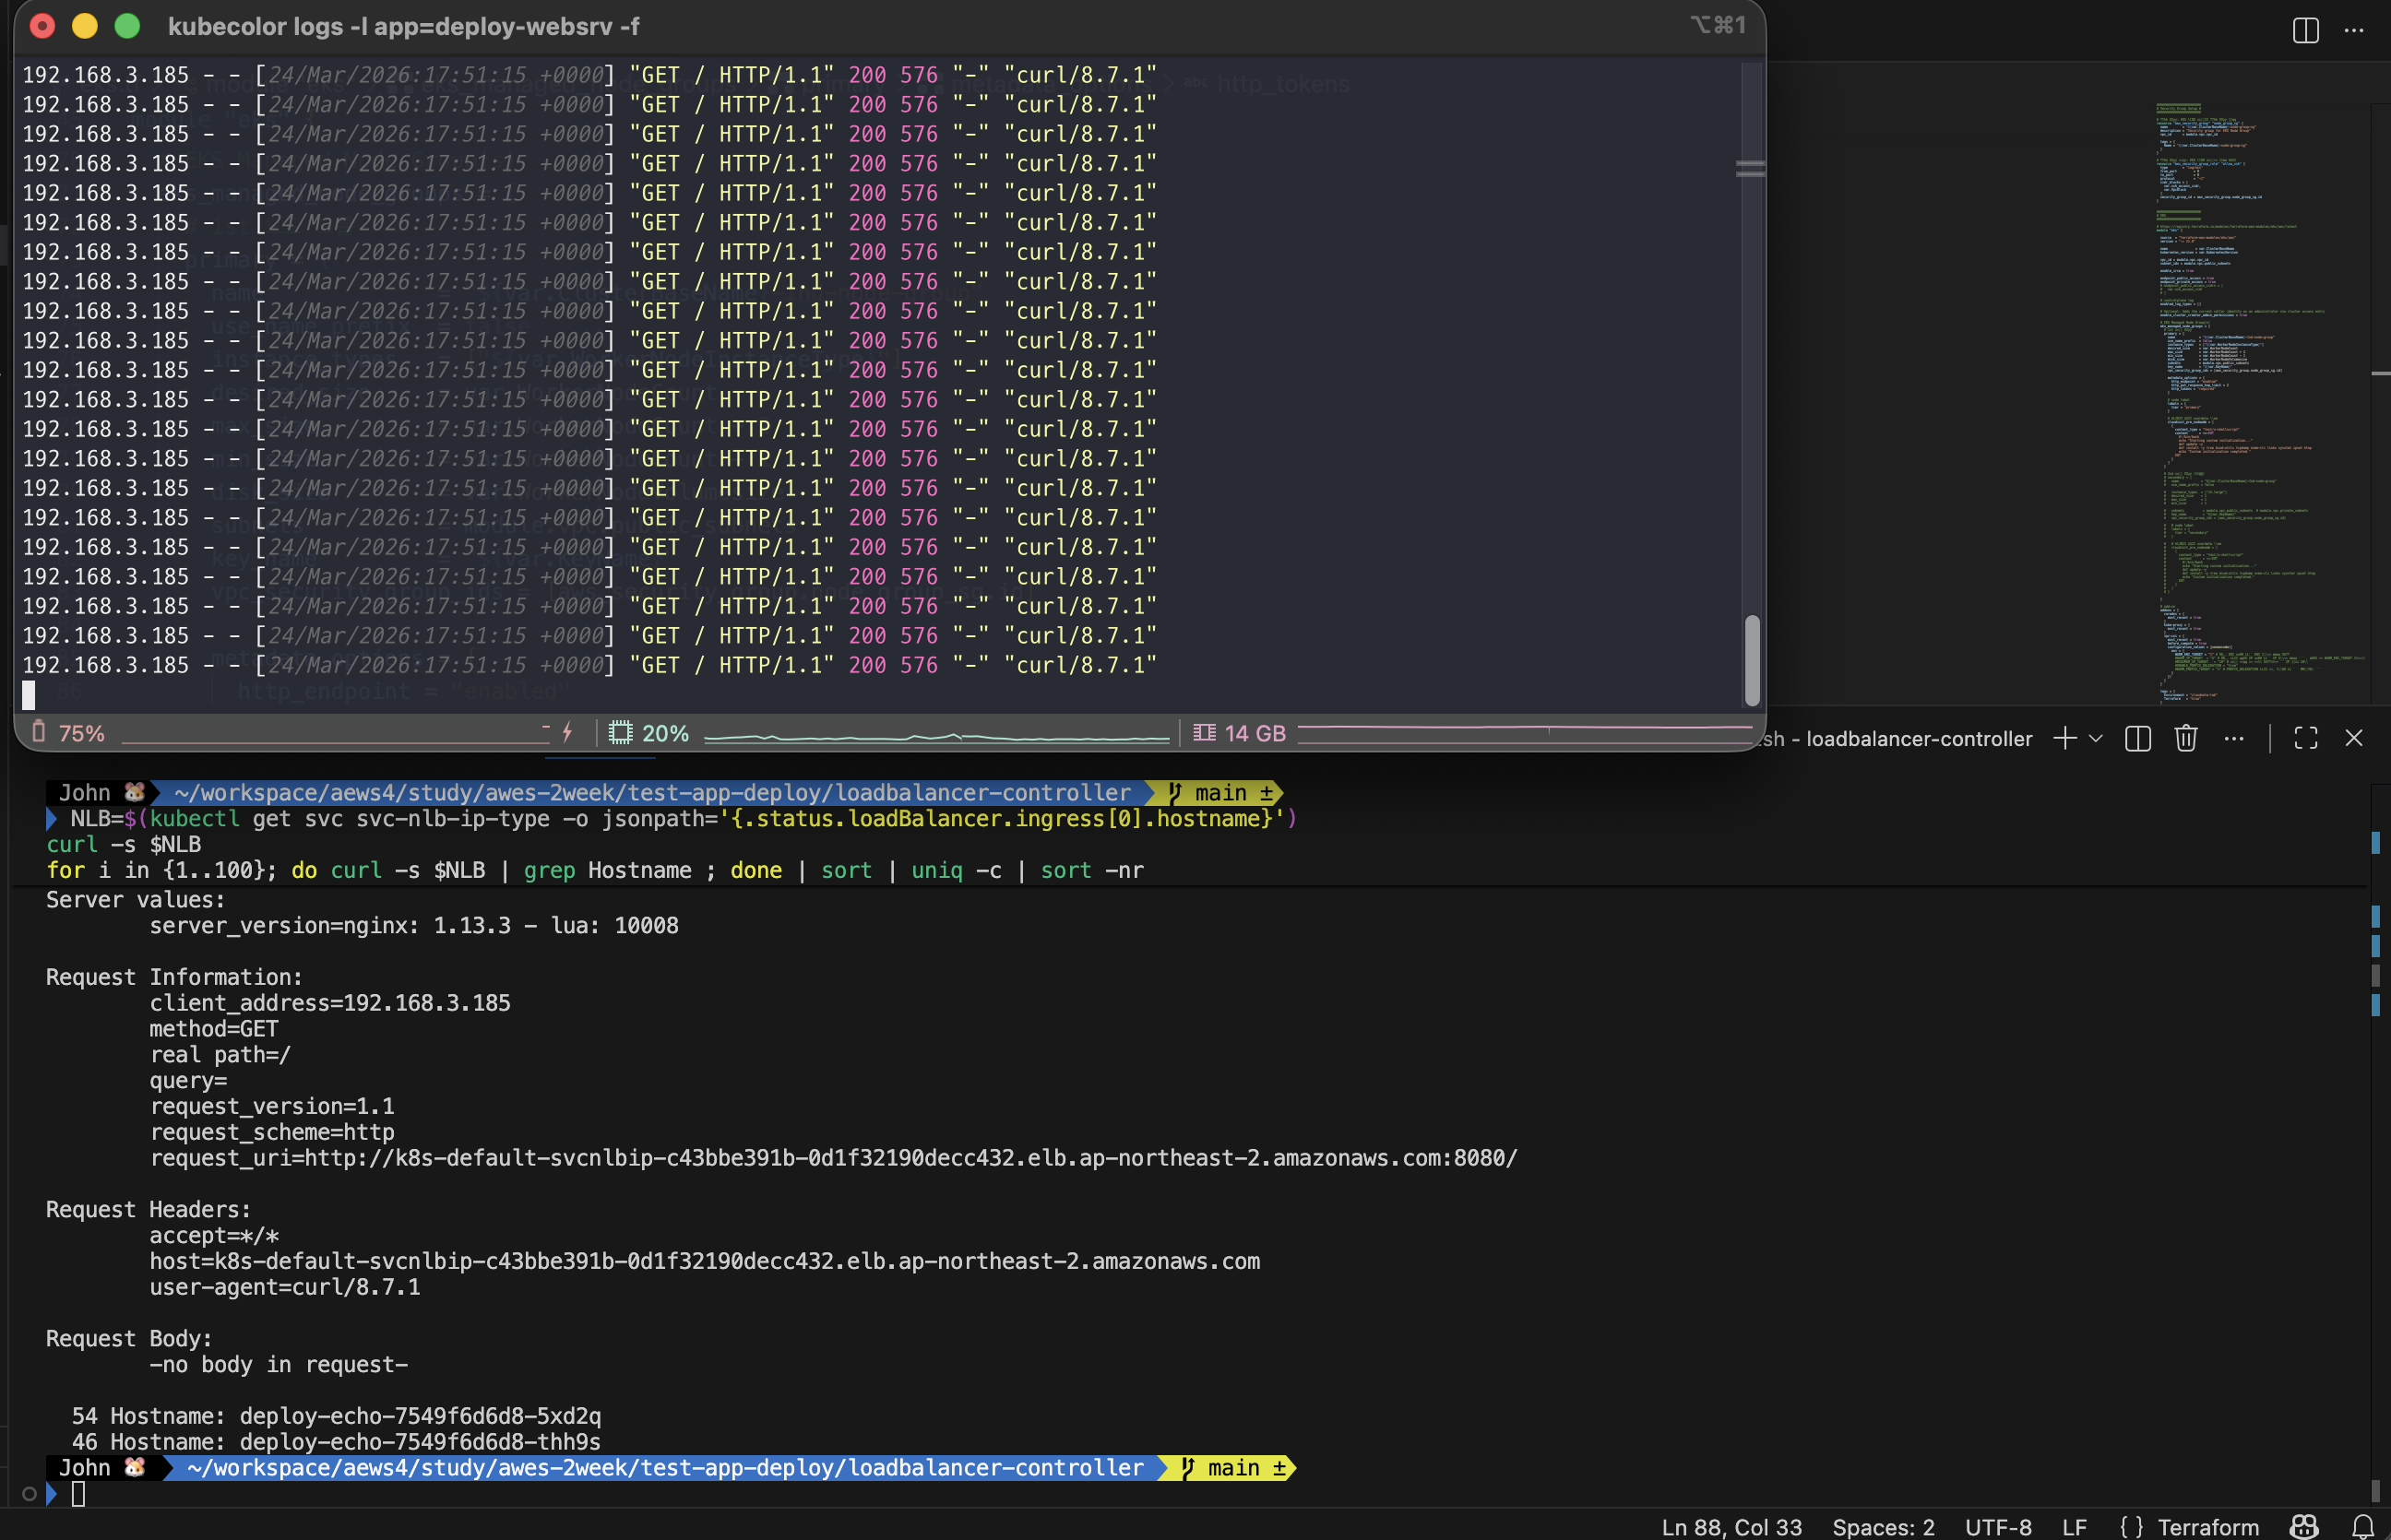This screenshot has height=1540, width=2391.
Task: Click the 'Request Headers:' heading
Action: 148,1210
